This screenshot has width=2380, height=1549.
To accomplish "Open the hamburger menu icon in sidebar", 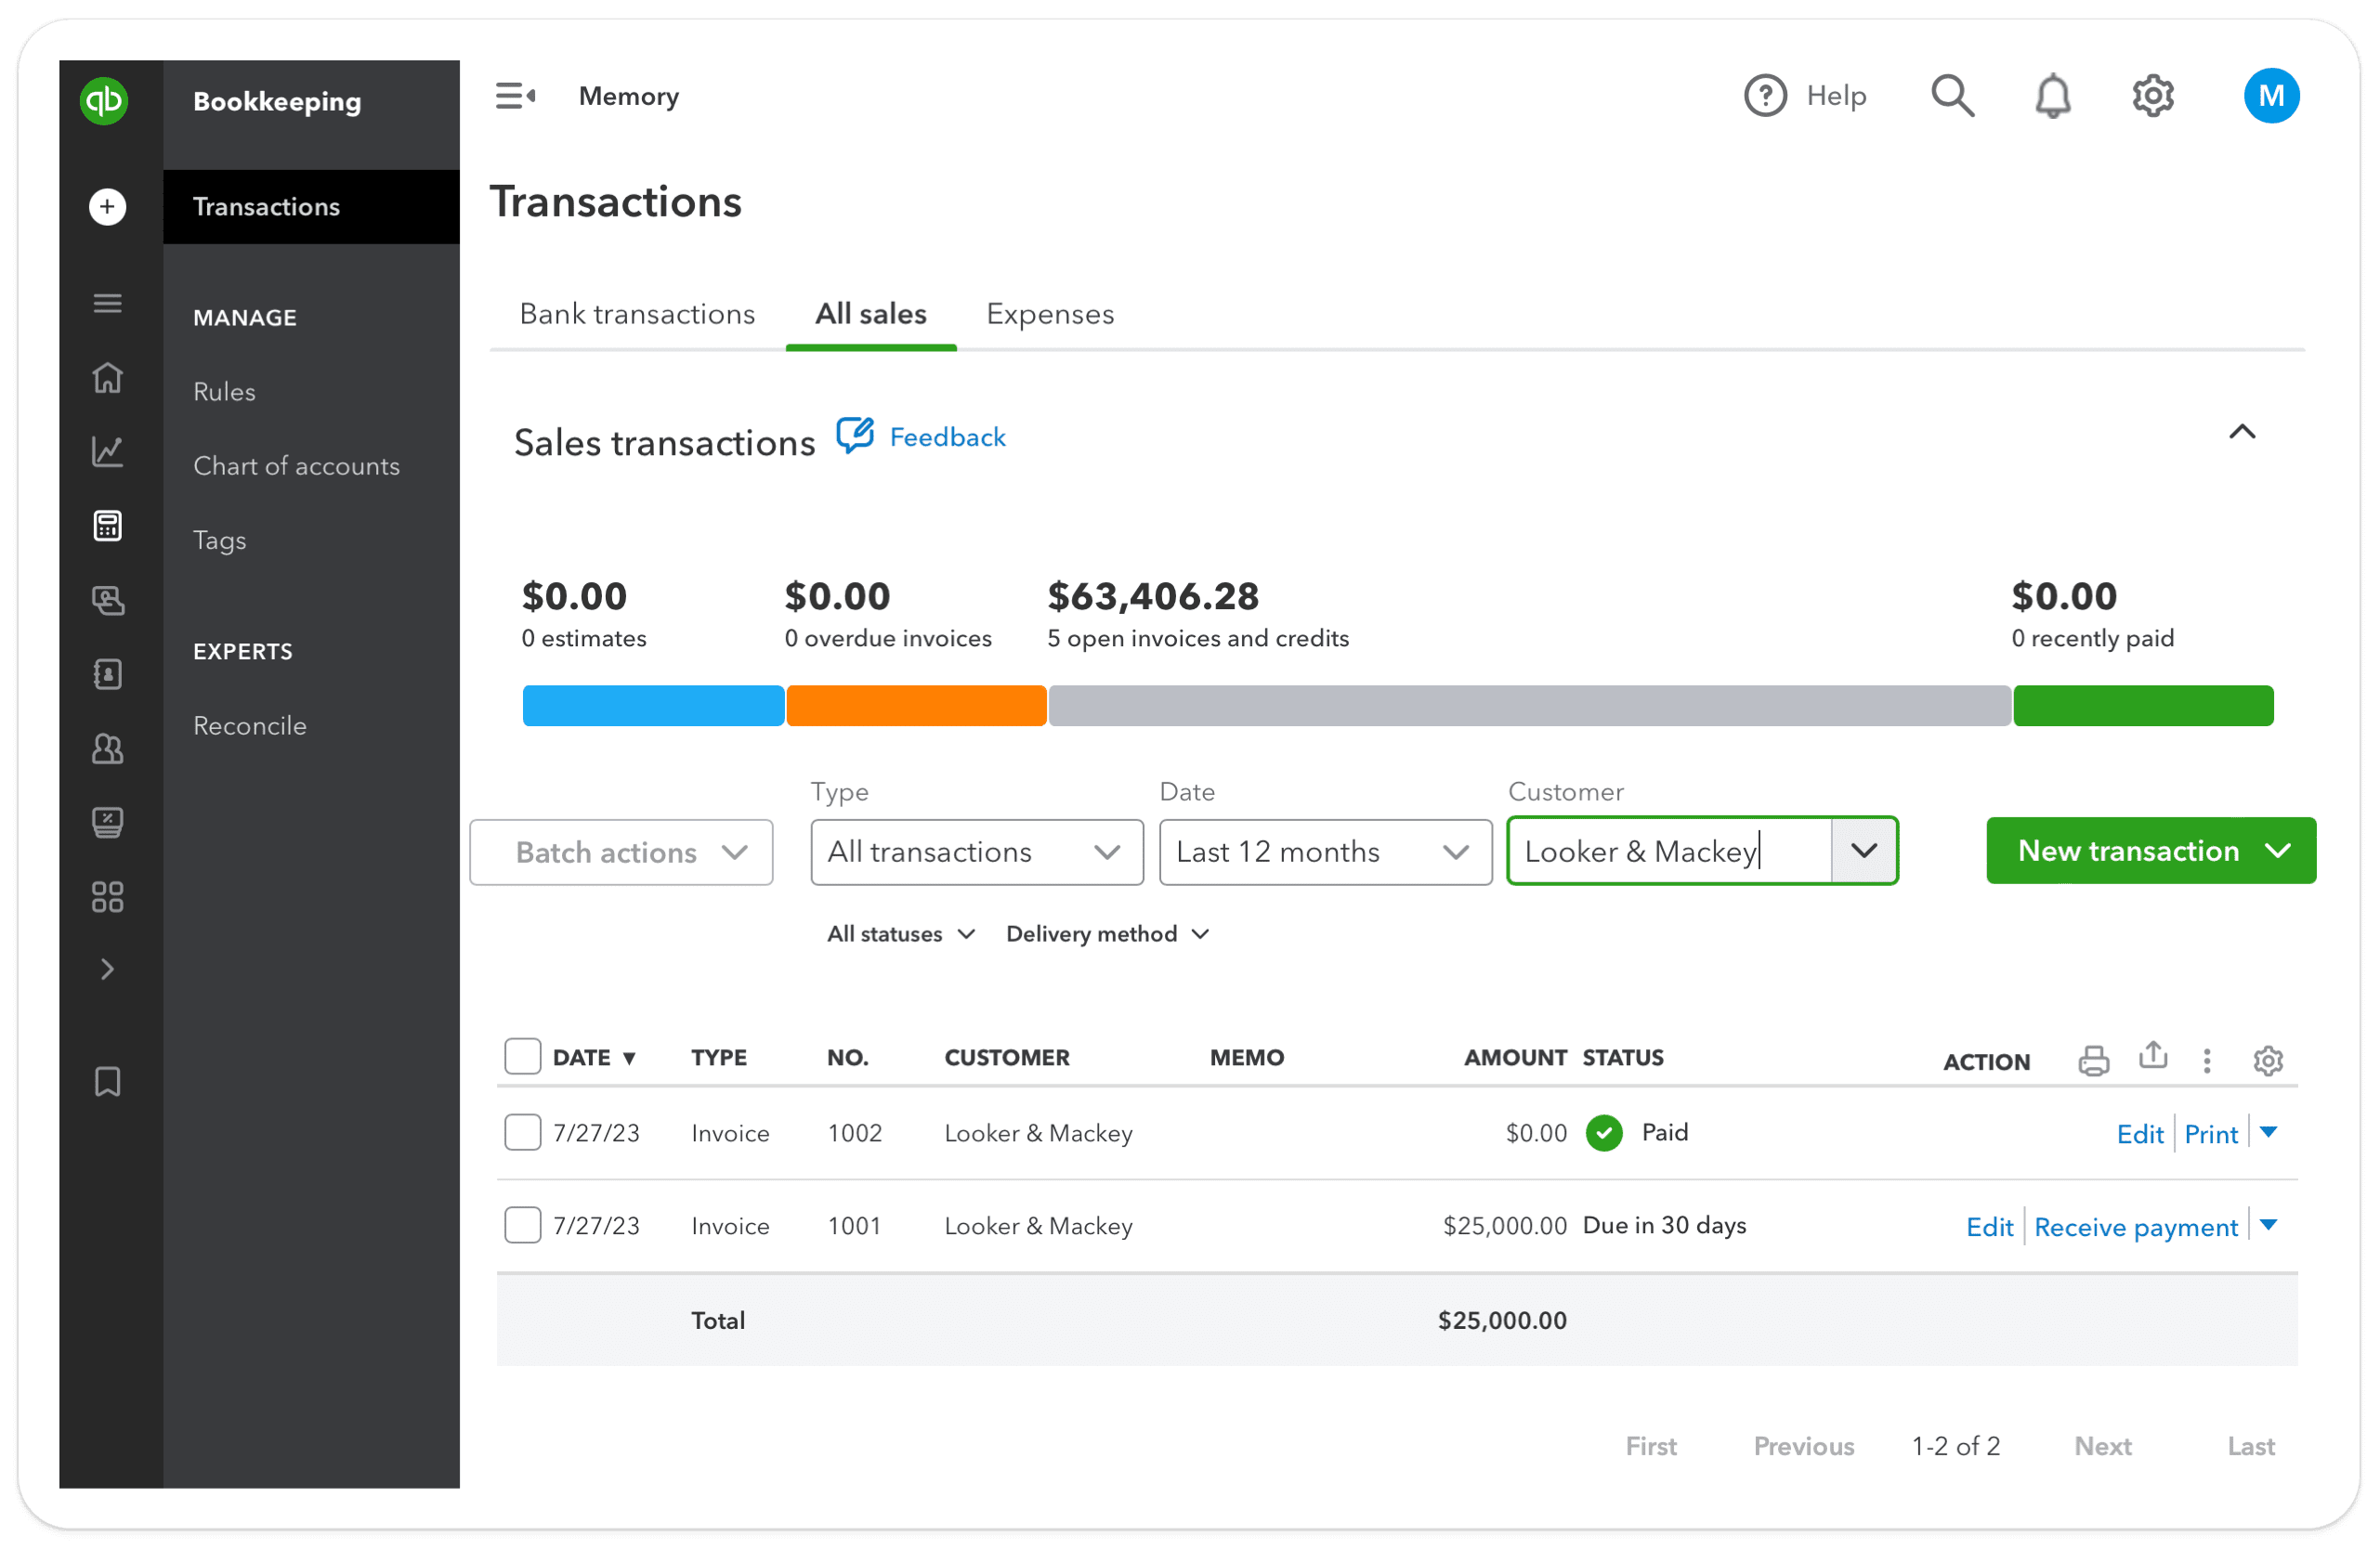I will click(107, 303).
